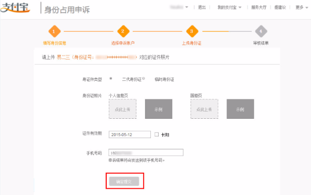Image resolution: width=311 pixels, height=195 pixels.
Task: Select 二代身份证 radio button
Action: click(111, 78)
